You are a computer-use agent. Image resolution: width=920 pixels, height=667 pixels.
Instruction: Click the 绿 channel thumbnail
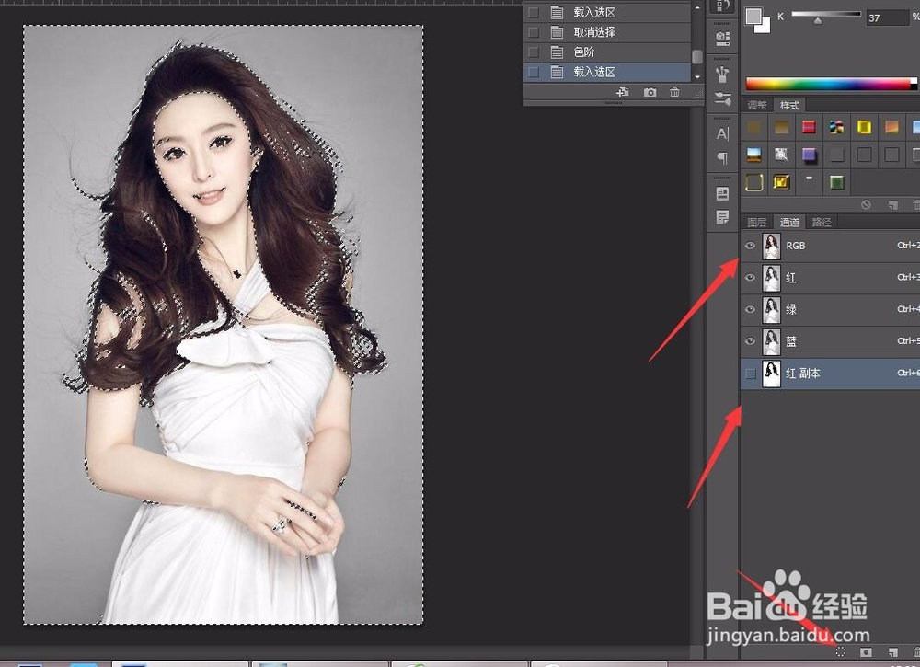click(772, 309)
